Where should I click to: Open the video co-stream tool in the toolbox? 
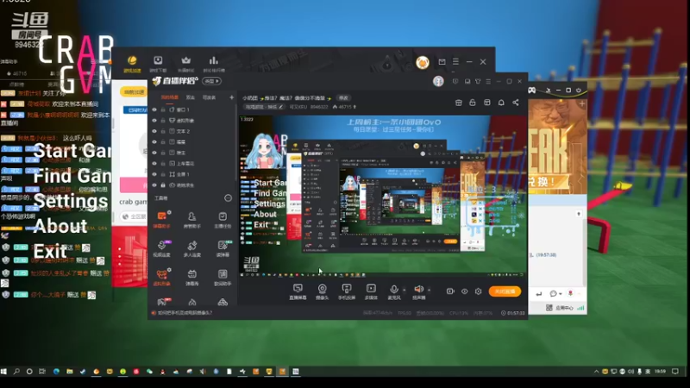pyautogui.click(x=161, y=248)
